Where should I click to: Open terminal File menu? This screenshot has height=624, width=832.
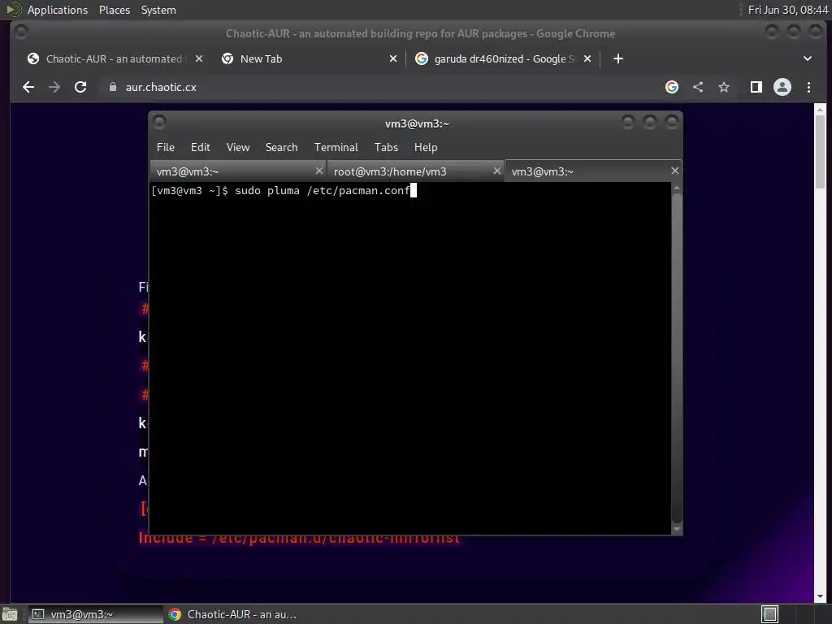click(x=166, y=148)
